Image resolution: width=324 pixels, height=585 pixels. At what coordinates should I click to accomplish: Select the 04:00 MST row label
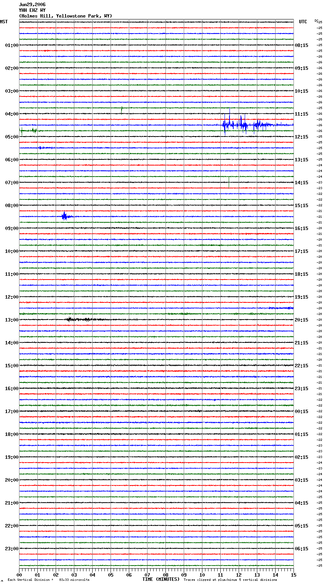[12, 114]
